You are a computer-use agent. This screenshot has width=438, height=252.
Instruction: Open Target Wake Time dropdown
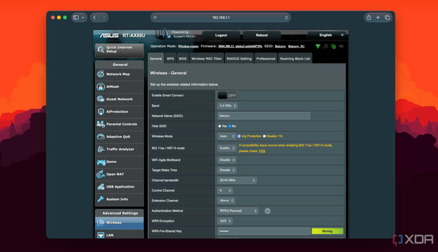pos(227,170)
